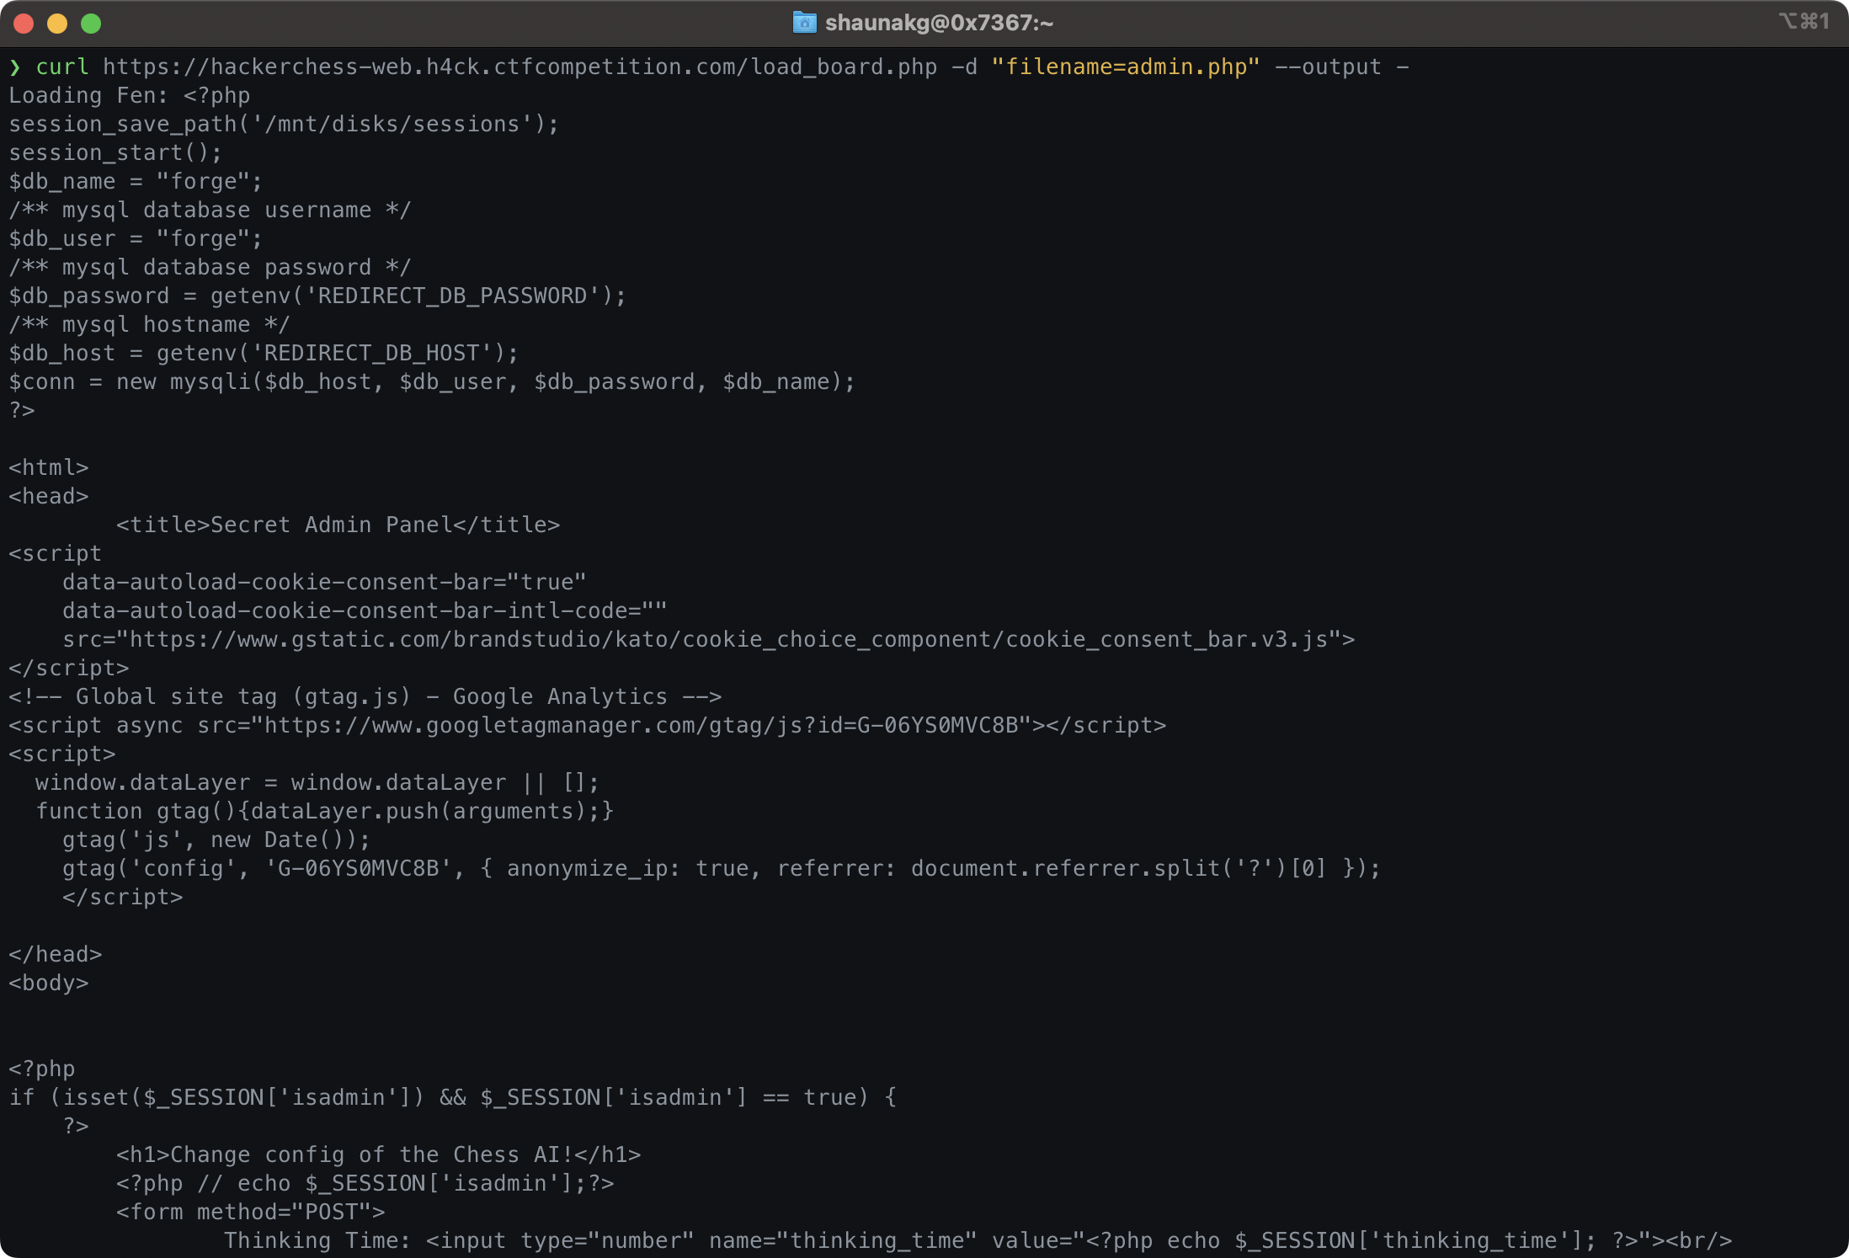Image resolution: width=1849 pixels, height=1258 pixels.
Task: Click the red close window button
Action: [x=24, y=24]
